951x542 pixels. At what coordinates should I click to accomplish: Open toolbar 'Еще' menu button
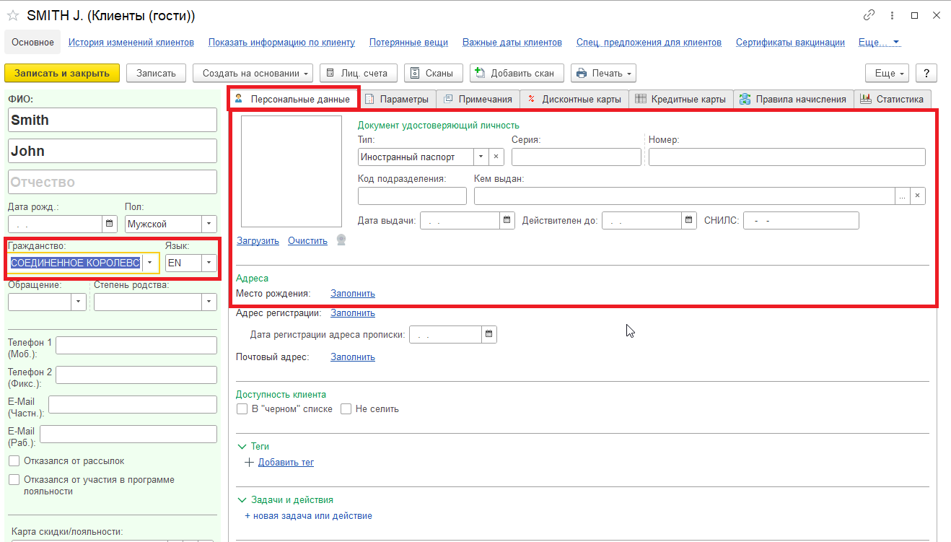point(888,73)
